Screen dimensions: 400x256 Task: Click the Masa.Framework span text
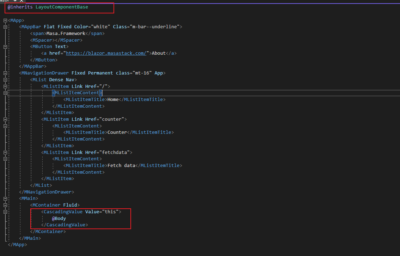tap(66, 34)
